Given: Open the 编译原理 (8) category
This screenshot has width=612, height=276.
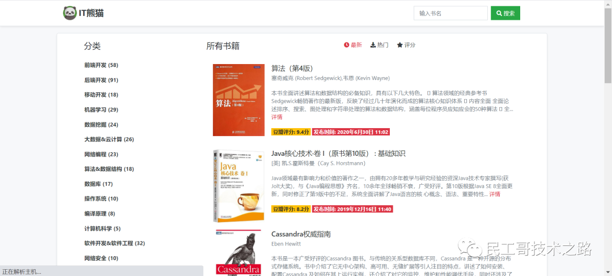Looking at the screenshot, I should [x=100, y=214].
